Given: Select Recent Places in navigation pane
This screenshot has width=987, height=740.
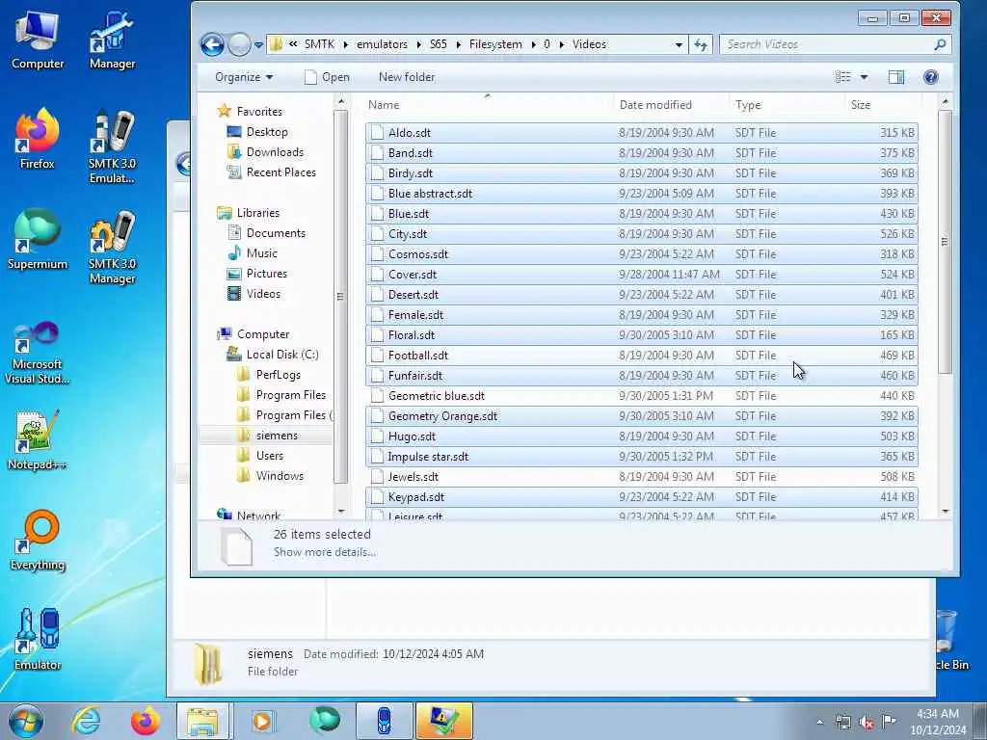Looking at the screenshot, I should [280, 172].
